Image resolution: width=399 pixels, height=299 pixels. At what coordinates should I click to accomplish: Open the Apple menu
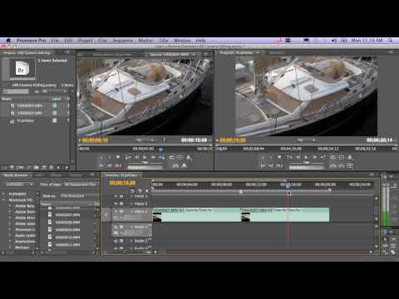pyautogui.click(x=8, y=41)
